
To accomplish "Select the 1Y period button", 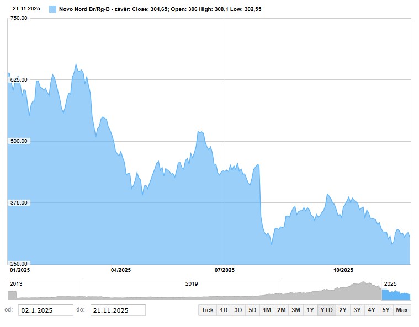I will 310,310.
